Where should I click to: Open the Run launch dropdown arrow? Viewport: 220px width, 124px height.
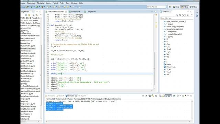pyautogui.click(x=39, y=7)
